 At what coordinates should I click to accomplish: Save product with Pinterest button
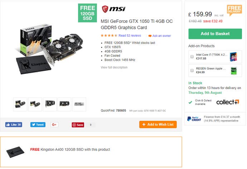coord(78,125)
